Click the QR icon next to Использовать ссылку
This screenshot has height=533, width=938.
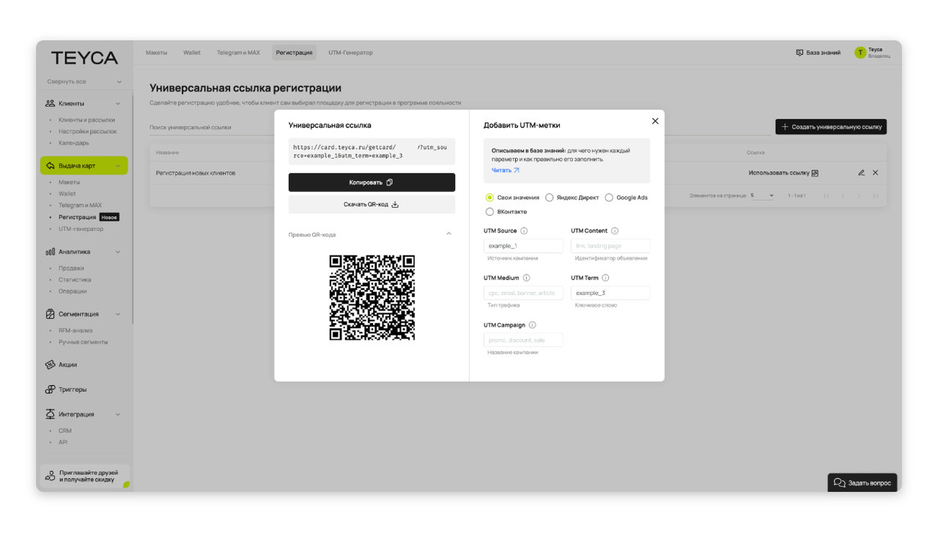pyautogui.click(x=815, y=174)
